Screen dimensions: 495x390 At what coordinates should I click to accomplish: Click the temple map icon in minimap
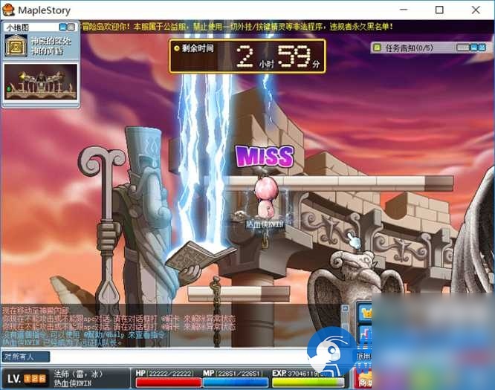click(x=16, y=46)
